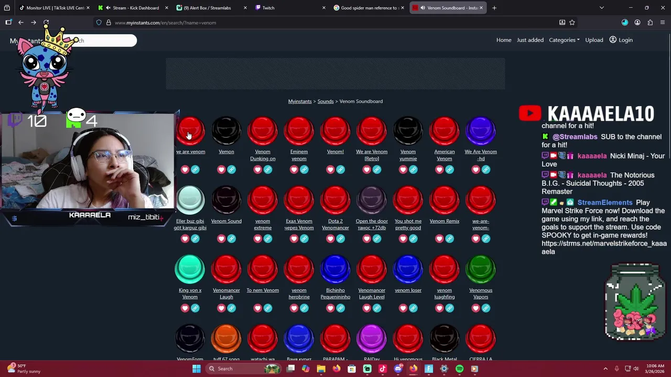This screenshot has height=377, width=671.
Task: Play the black Venom yummie sound button
Action: click(x=408, y=130)
